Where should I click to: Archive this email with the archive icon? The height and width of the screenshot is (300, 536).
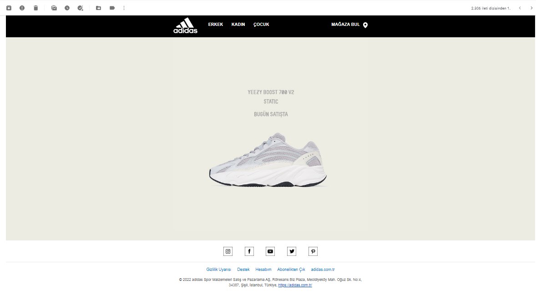tap(9, 8)
